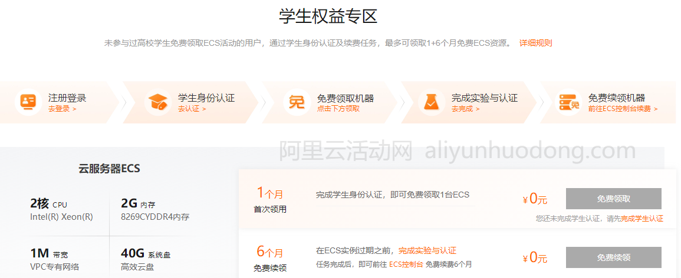Click the 高效云盘 text

(x=137, y=267)
